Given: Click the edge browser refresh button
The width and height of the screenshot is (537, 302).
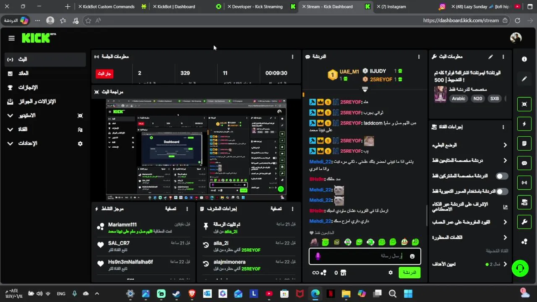Looking at the screenshot, I should (x=517, y=20).
